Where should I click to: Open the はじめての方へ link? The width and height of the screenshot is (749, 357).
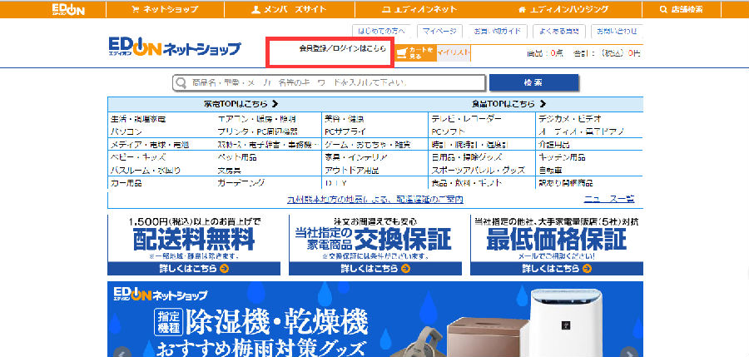(x=381, y=31)
